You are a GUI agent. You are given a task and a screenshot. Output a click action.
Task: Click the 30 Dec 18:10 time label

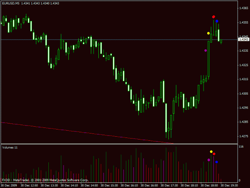tap(189, 185)
